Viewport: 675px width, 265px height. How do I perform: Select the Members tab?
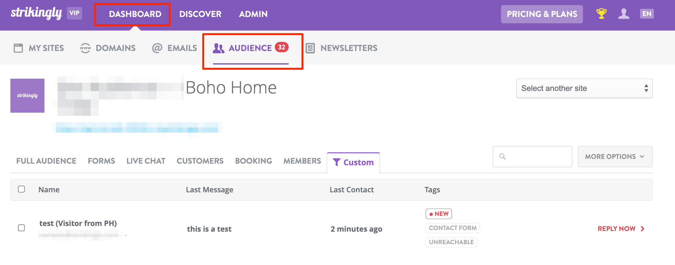click(x=302, y=161)
